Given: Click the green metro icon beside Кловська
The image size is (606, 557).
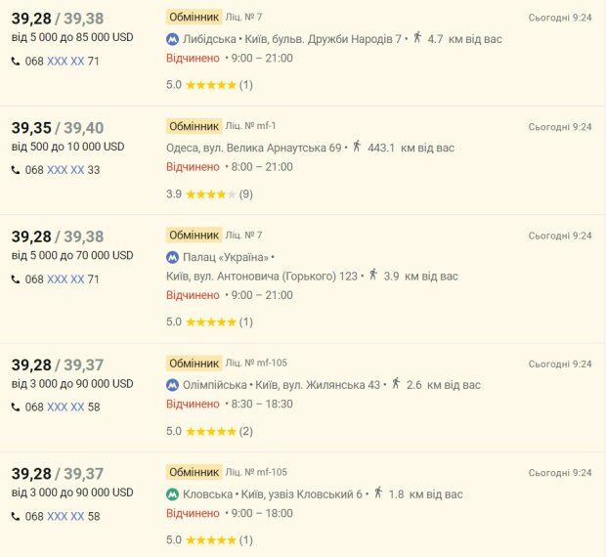Looking at the screenshot, I should tap(173, 494).
